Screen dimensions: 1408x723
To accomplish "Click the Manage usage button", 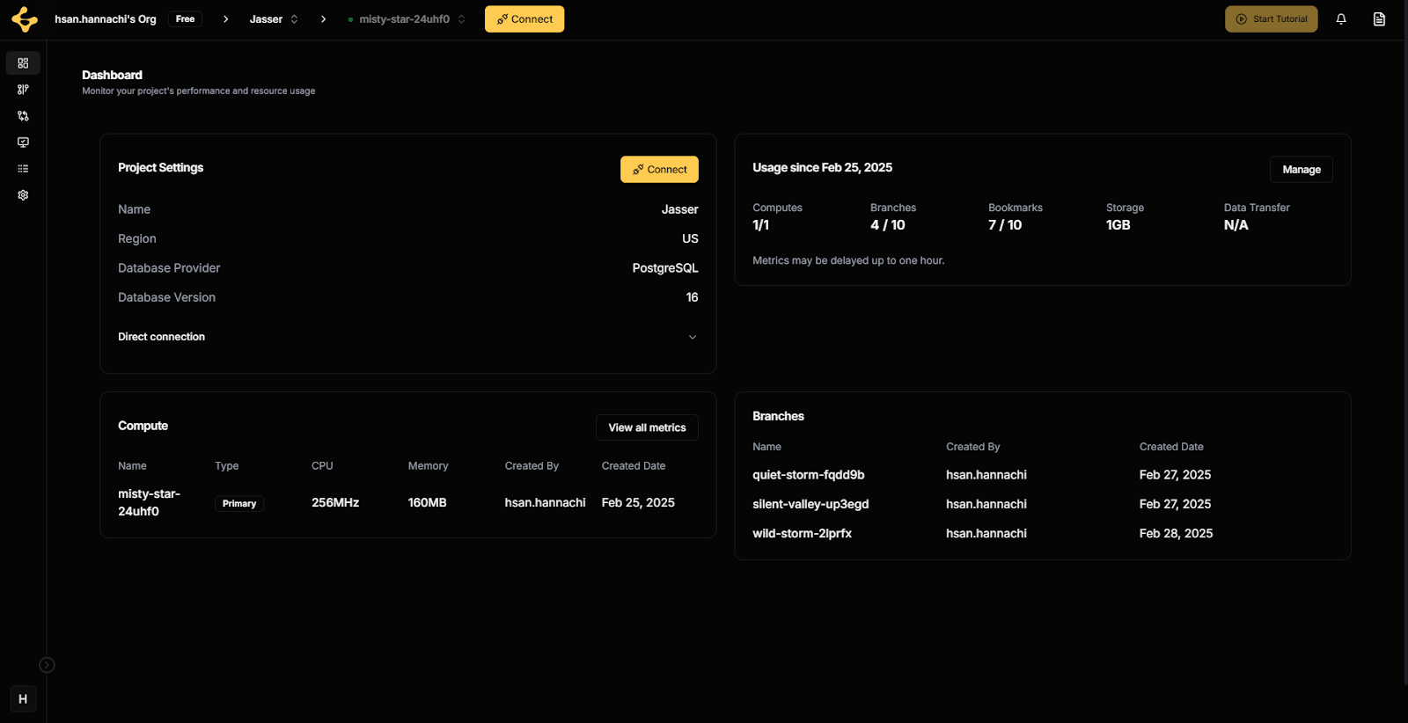I will pos(1301,170).
